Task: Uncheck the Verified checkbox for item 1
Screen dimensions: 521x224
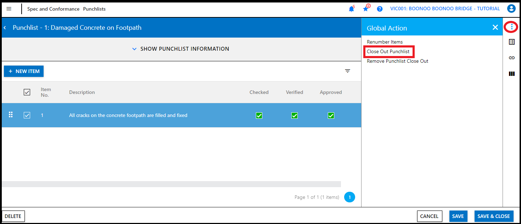Action: tap(294, 116)
